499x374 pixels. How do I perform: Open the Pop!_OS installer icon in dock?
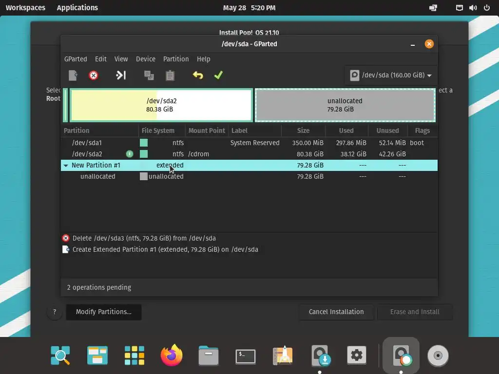321,355
